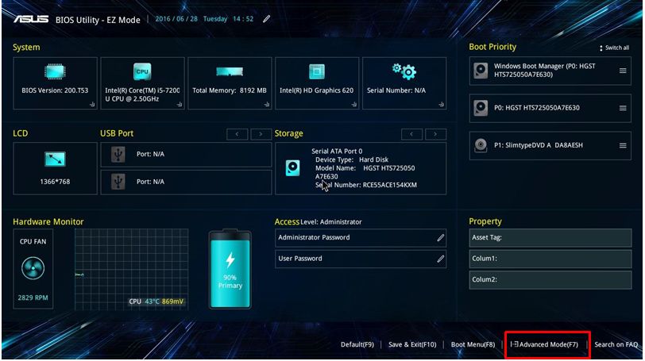
Task: Click the first USB port icon
Action: click(x=118, y=155)
